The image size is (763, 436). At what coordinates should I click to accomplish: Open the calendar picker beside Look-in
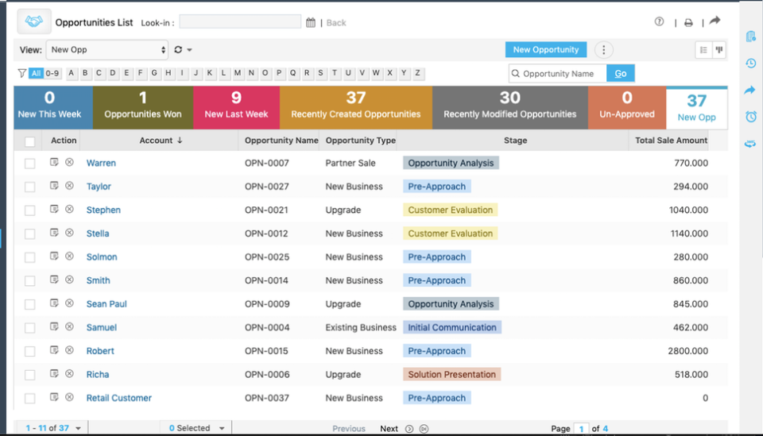(311, 23)
